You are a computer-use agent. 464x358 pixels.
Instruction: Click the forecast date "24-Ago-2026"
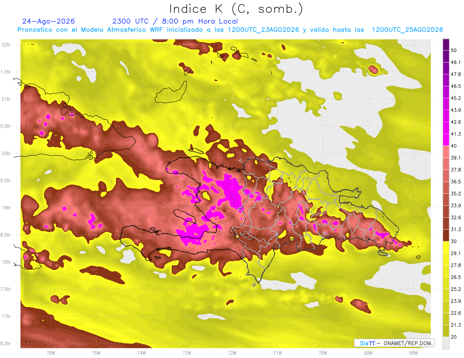(48, 21)
